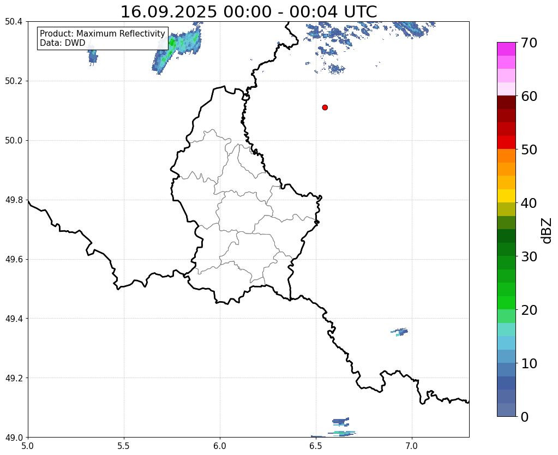Click the small echo near 6.95°E, 49.35°N
558x455 pixels.
tap(400, 332)
